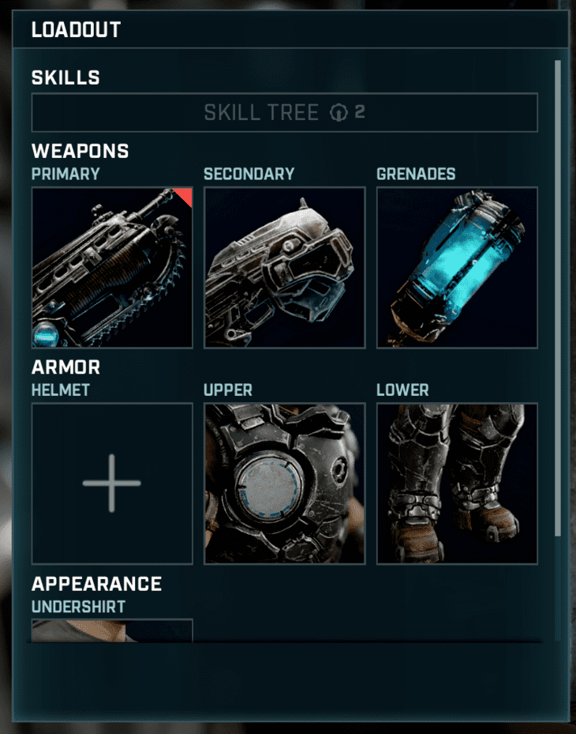This screenshot has height=734, width=576.
Task: Click the UNDERSHIRT label
Action: [78, 606]
